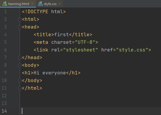Click line number 9 in the gutter
161x115 pixels.
click(x=5, y=73)
